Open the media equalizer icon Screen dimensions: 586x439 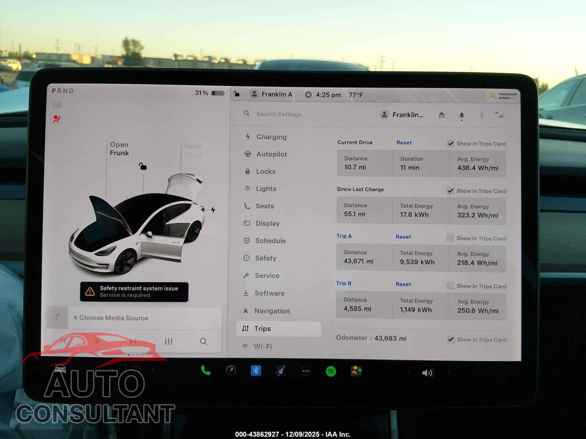pos(168,341)
